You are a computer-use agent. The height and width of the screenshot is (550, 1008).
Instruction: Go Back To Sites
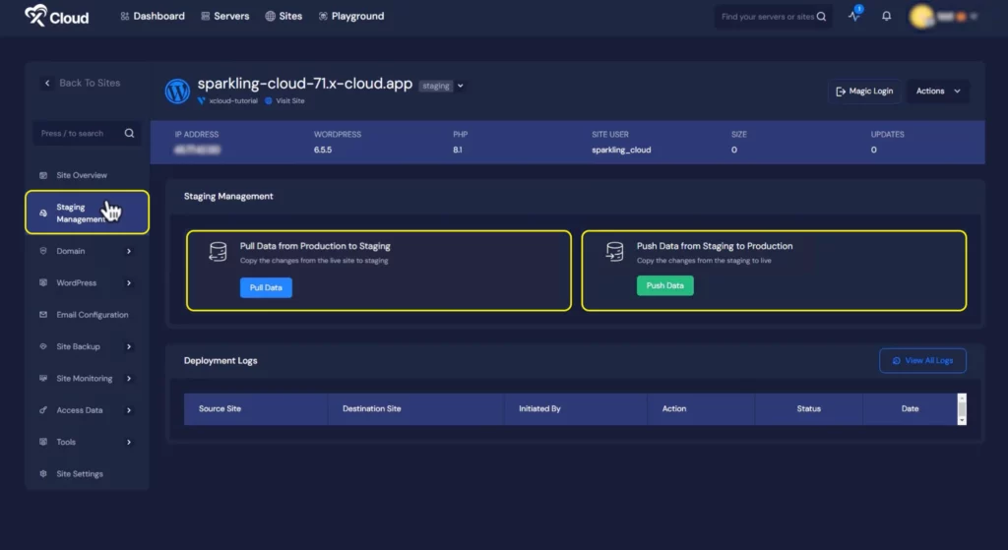pos(83,83)
